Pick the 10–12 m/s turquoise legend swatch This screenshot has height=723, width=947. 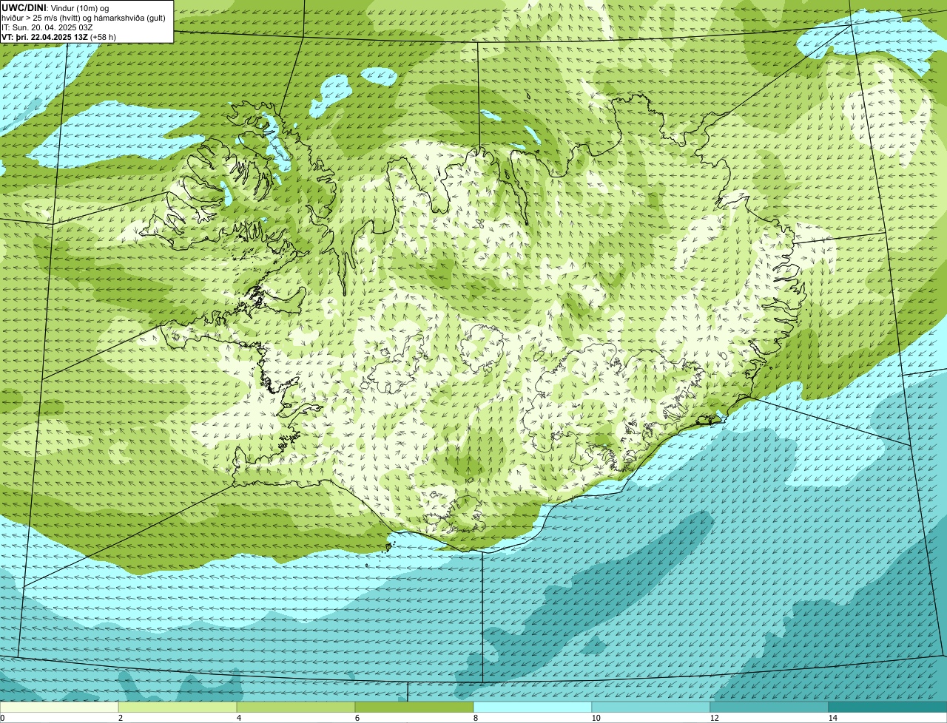pyautogui.click(x=651, y=707)
